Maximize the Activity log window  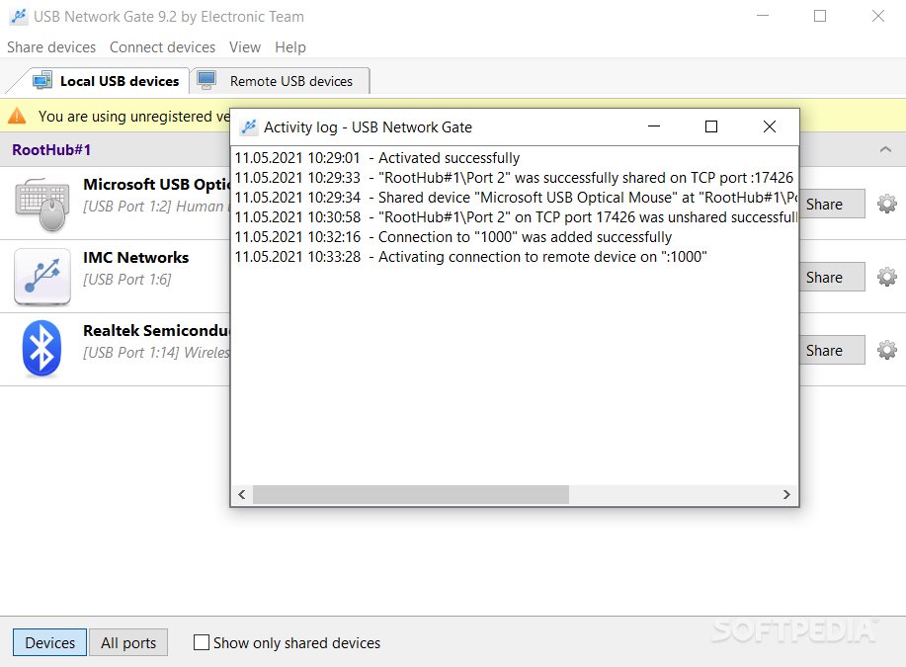point(711,126)
